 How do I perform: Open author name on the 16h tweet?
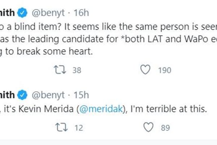click(x=7, y=13)
